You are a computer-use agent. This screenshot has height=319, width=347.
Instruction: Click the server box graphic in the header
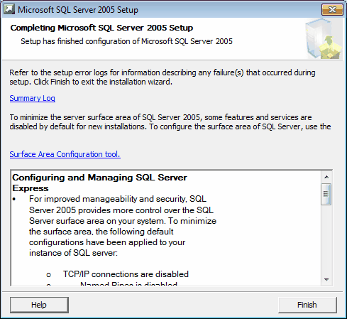[324, 38]
